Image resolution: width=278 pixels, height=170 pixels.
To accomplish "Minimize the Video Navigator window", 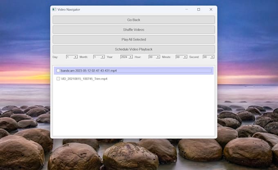I will 186,9.
